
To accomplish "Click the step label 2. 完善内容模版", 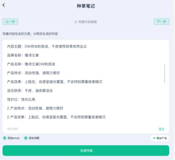I will pos(86,22).
